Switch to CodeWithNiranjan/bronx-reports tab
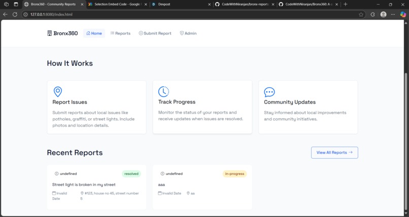 [x=245, y=5]
